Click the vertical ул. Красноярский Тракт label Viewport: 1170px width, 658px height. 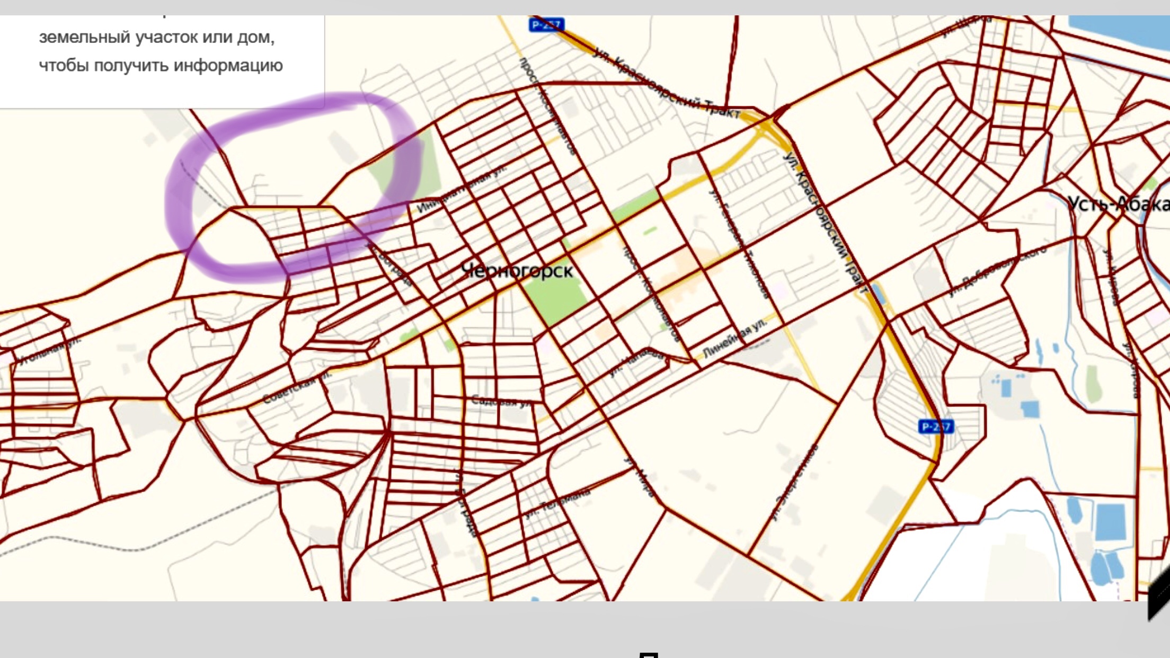click(x=826, y=223)
